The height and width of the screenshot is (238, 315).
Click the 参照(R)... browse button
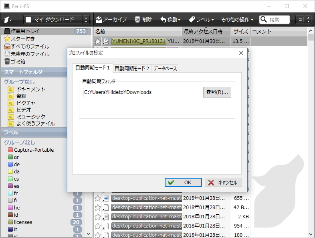click(217, 92)
